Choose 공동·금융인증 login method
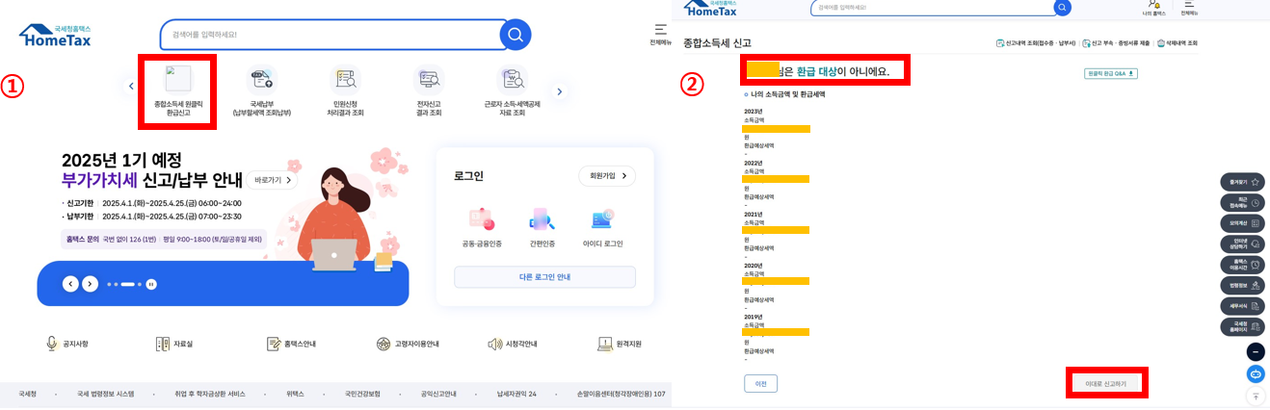 tap(482, 228)
